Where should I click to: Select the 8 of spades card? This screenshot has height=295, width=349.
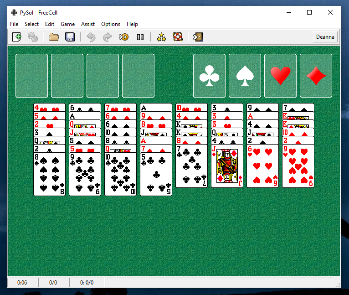pyautogui.click(x=49, y=174)
